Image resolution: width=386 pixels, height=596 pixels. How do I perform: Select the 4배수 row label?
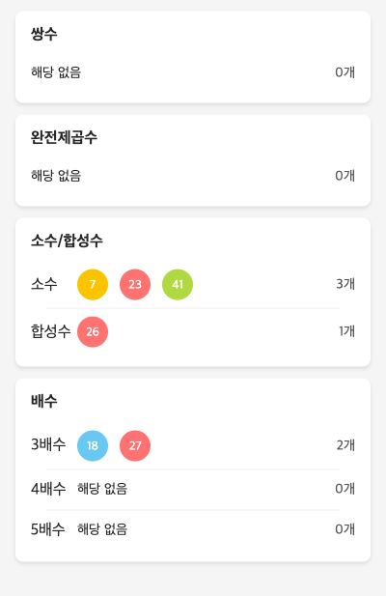click(x=48, y=489)
